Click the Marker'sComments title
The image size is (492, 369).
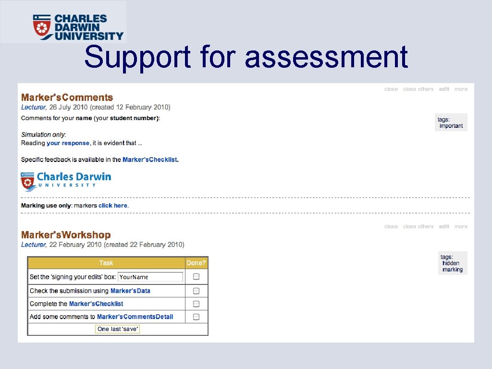point(67,97)
